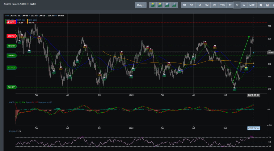Switch range to YTD

[x=222, y=5]
